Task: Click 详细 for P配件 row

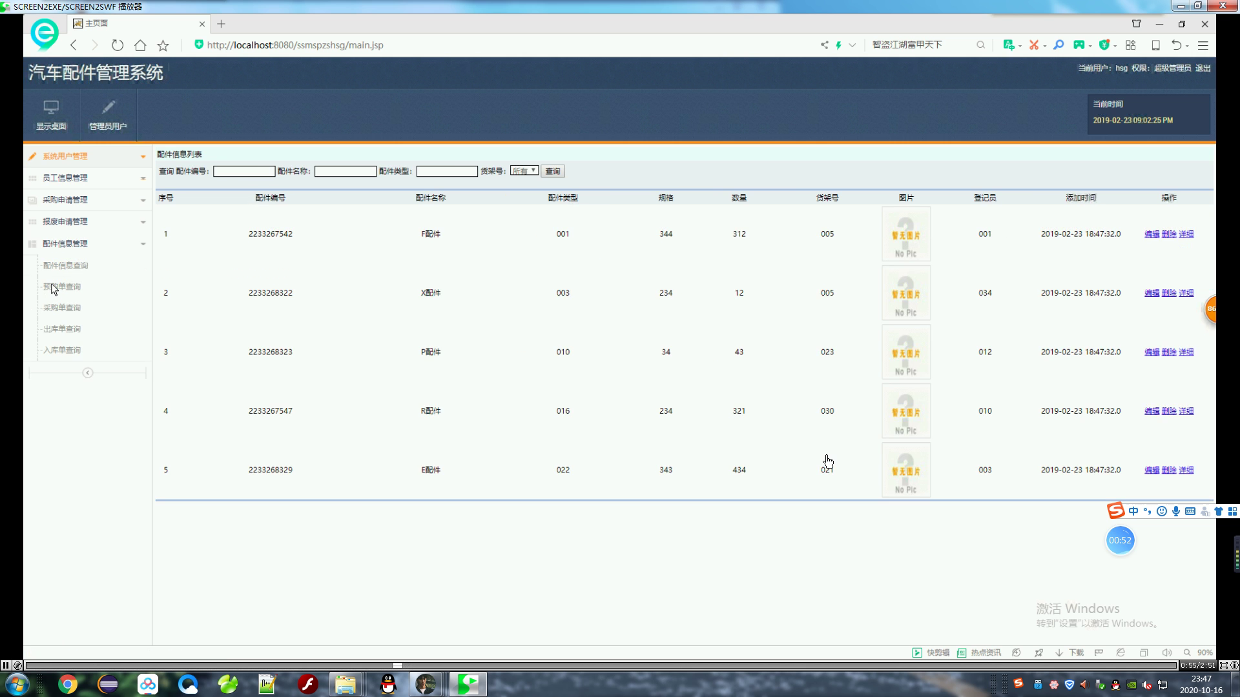Action: click(1186, 352)
